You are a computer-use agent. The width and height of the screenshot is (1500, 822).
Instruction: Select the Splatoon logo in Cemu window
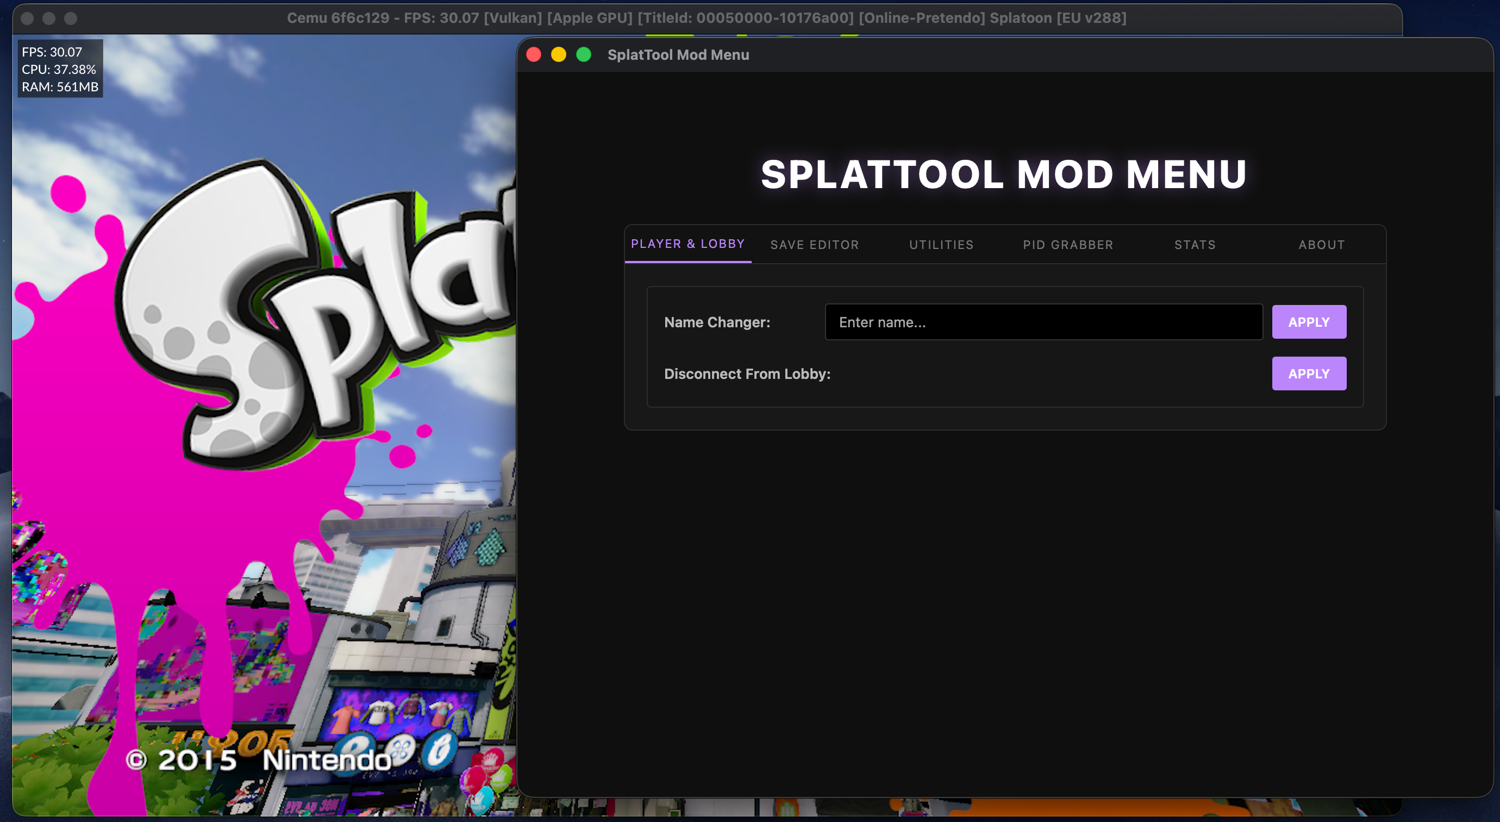point(315,315)
